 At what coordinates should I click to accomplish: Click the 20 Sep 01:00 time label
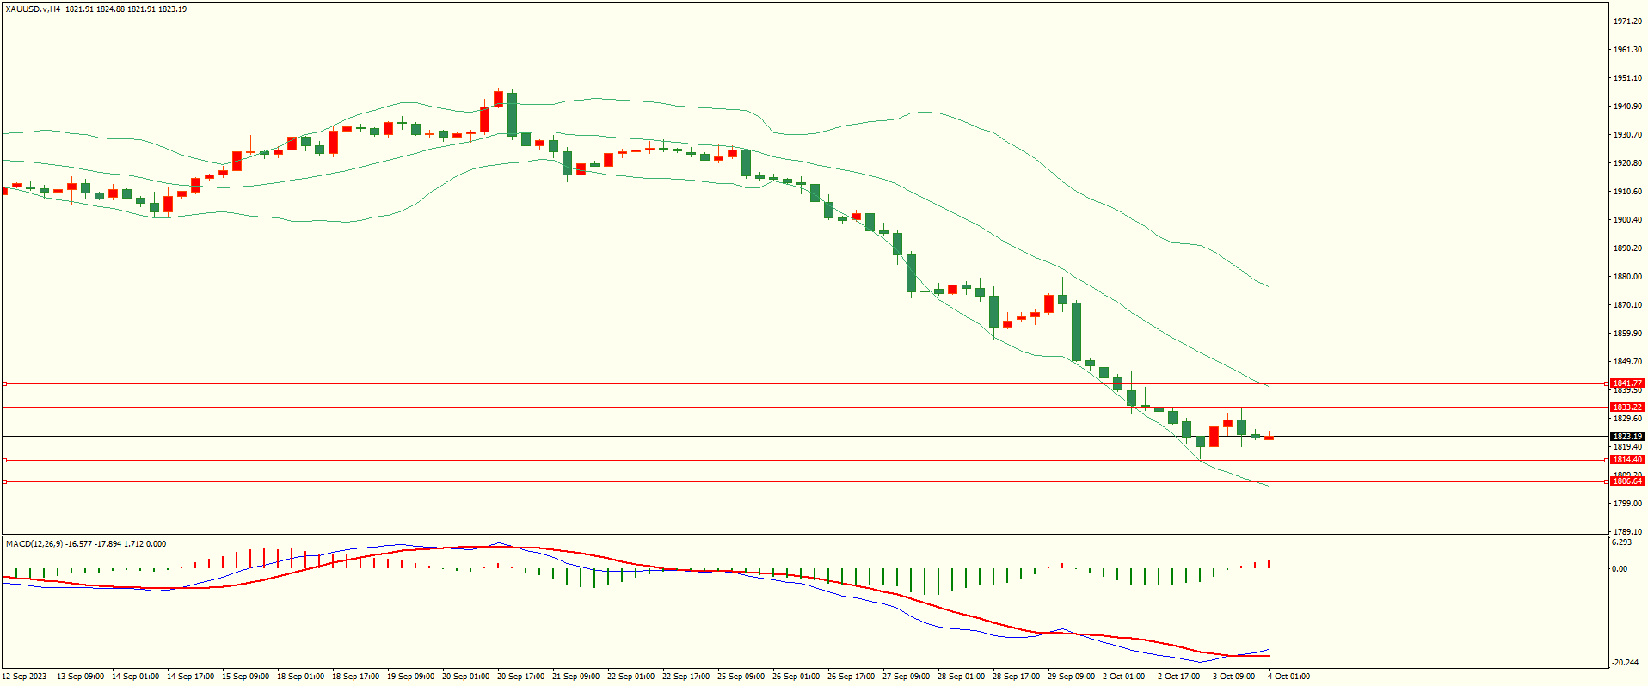tap(466, 677)
